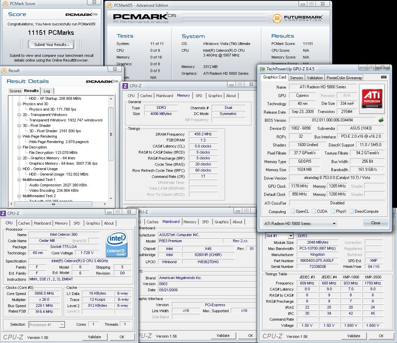The height and width of the screenshot is (343, 397).
Task: Click the 11151 PCMarks score text
Action: click(51, 33)
